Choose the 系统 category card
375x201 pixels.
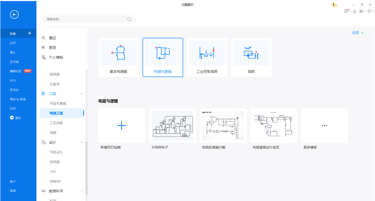pos(251,57)
